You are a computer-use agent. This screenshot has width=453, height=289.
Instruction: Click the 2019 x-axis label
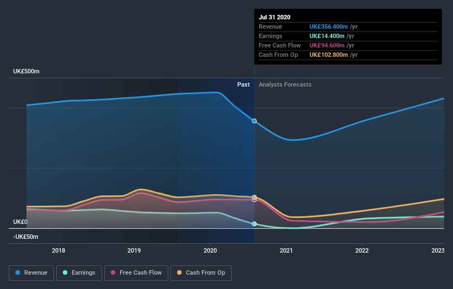(x=134, y=250)
